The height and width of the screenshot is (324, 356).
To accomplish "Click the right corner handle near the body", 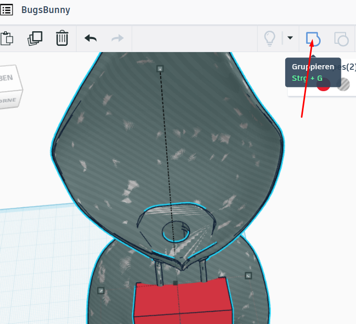I will [248, 276].
